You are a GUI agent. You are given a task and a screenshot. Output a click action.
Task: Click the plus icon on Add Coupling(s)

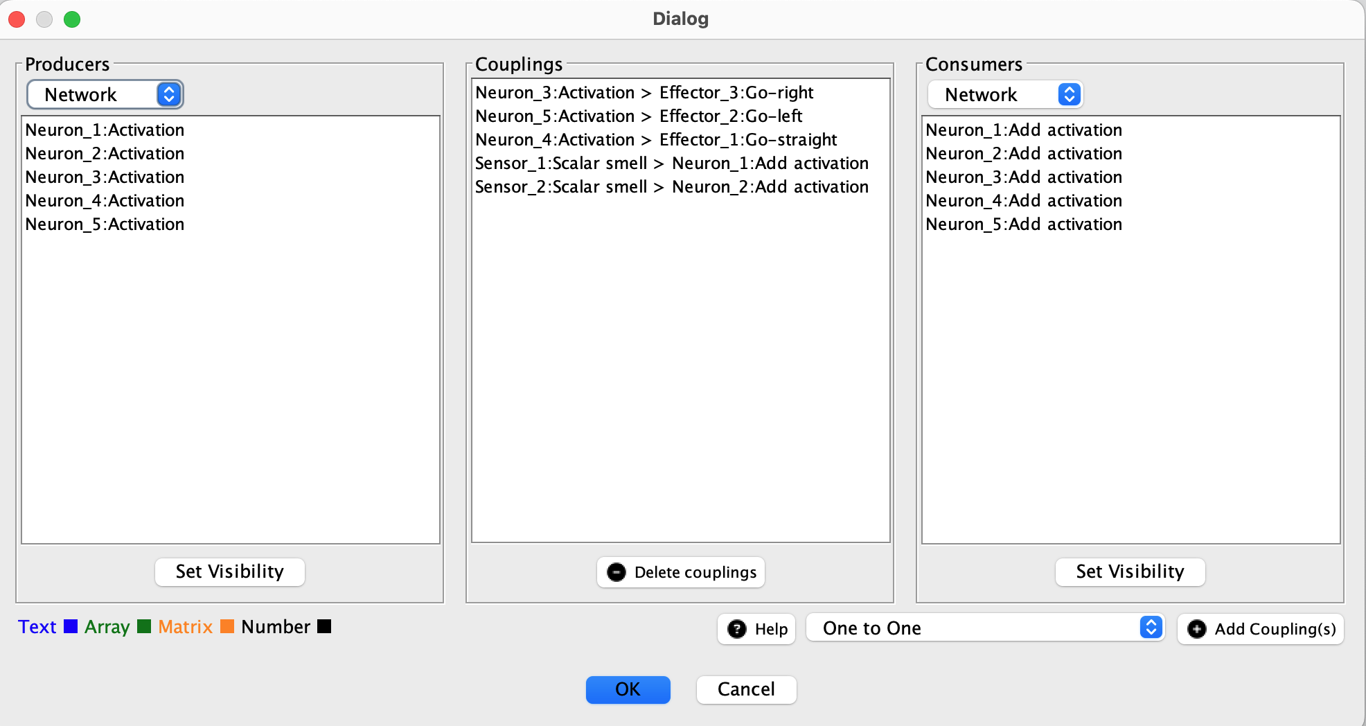(1196, 629)
